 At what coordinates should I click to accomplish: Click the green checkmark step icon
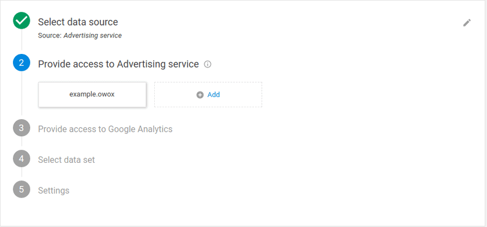point(22,21)
